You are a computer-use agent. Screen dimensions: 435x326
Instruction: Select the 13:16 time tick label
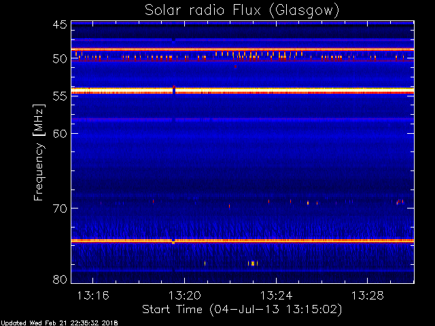click(x=92, y=295)
